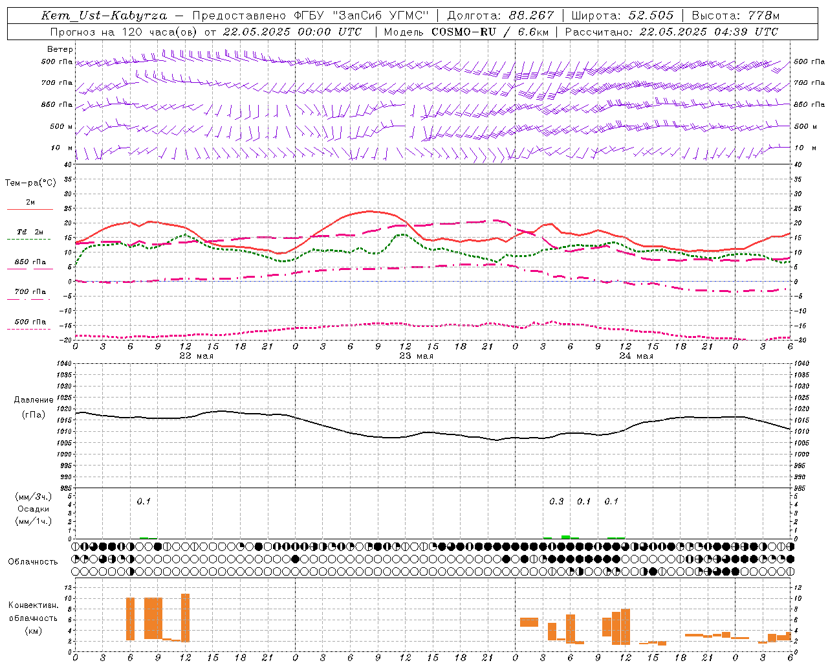
Task: Click the calculated timestamp 22.05.2025 04:39 UTC
Action: (708, 32)
